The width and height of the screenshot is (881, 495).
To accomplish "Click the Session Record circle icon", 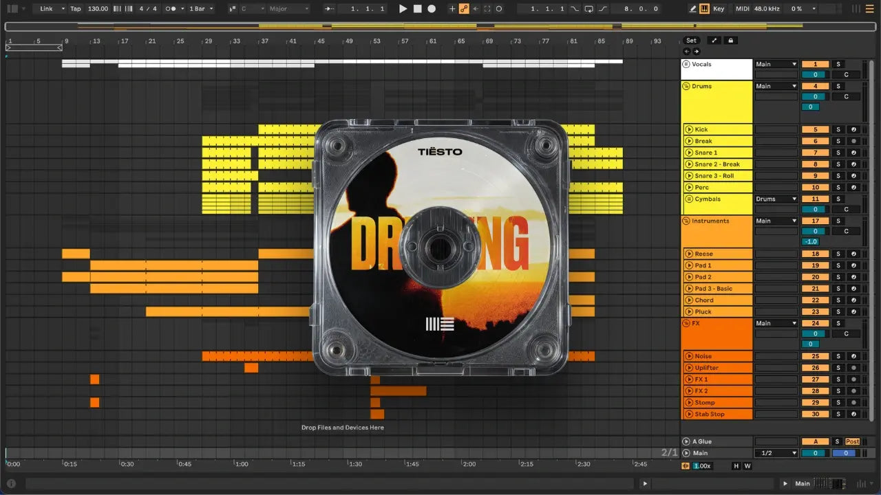I will click(499, 9).
